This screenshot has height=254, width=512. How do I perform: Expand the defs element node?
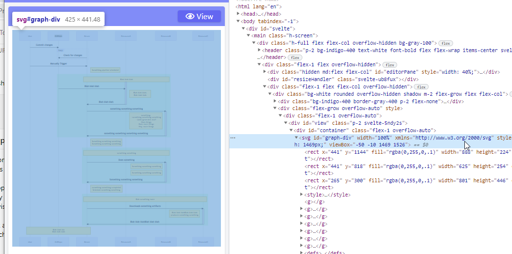pos(302,253)
